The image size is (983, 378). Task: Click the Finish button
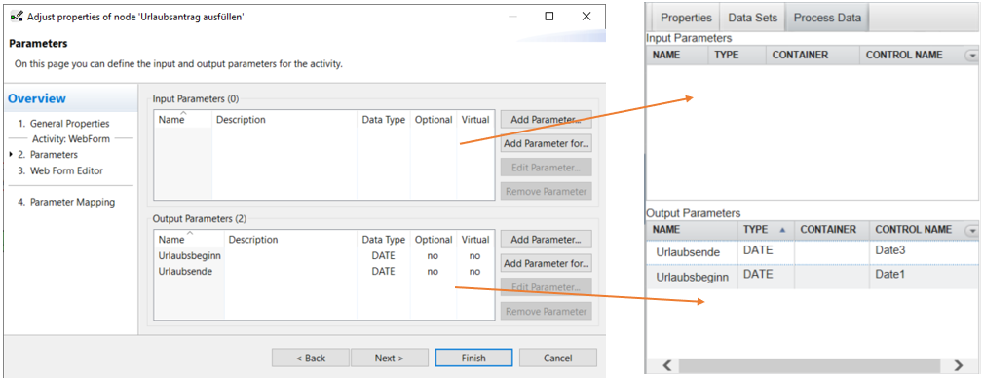coord(473,358)
